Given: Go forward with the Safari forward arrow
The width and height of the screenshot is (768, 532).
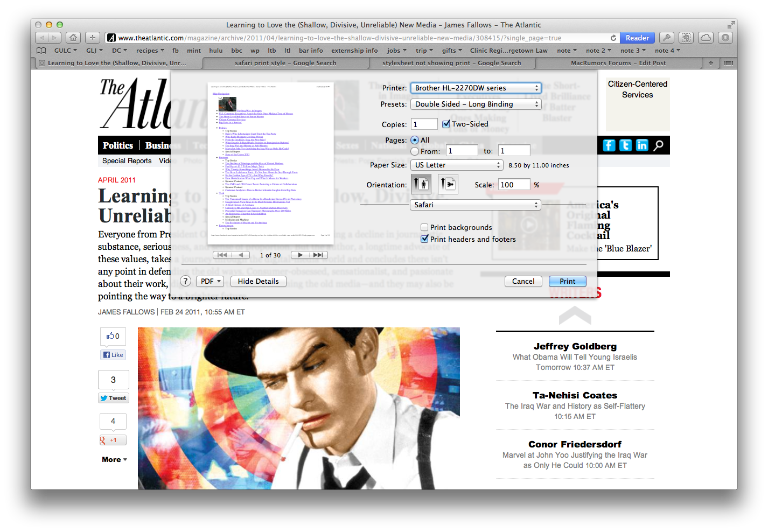Looking at the screenshot, I should [x=55, y=38].
